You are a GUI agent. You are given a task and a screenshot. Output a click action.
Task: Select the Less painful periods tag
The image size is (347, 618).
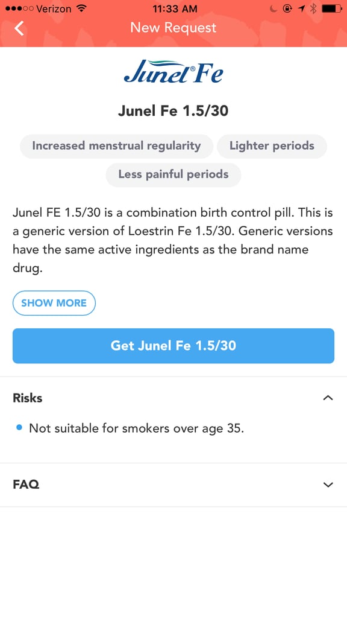(173, 174)
